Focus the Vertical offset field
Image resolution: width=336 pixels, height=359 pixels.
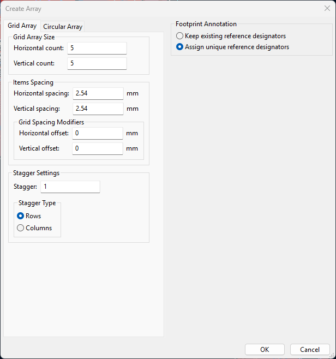click(x=97, y=148)
